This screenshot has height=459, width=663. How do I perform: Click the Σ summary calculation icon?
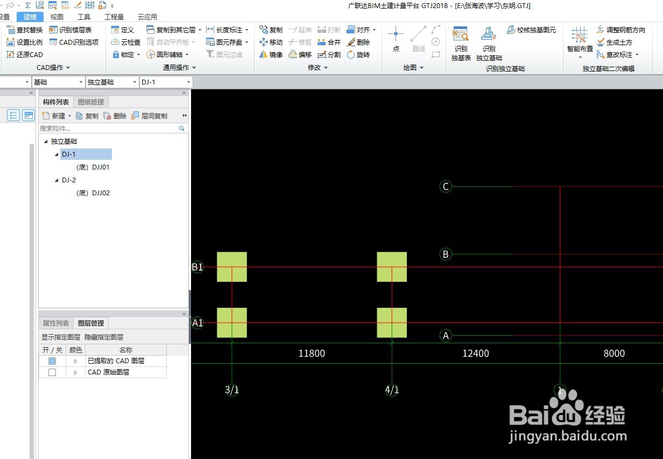pos(28,5)
